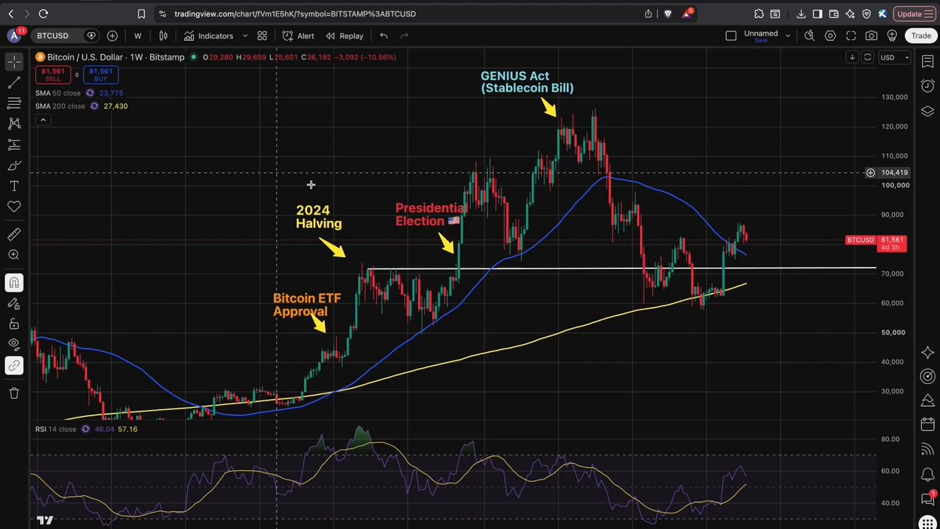
Task: Open the USD currency dropdown
Action: tap(895, 57)
